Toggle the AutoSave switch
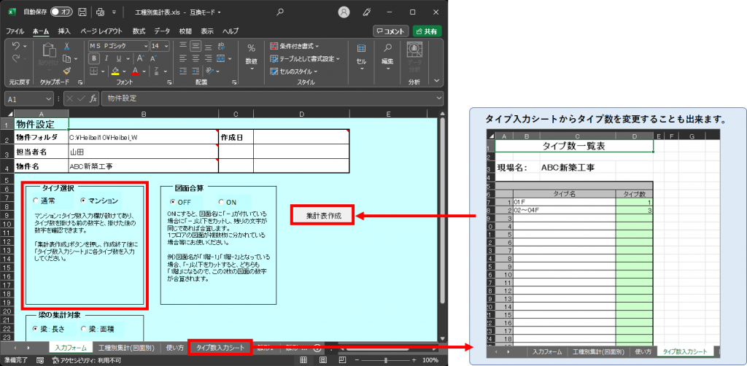Screen dimensions: 747x366 pos(61,12)
